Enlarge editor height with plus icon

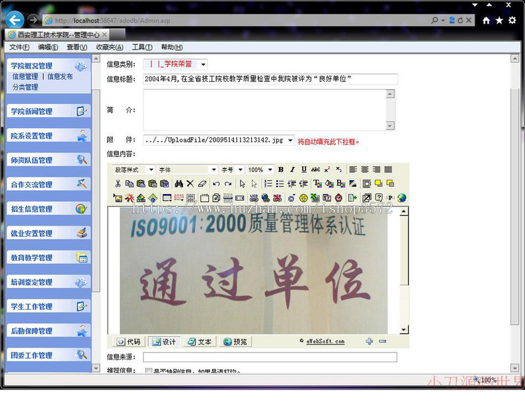click(369, 341)
